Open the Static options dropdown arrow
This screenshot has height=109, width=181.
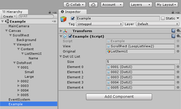[178, 18]
